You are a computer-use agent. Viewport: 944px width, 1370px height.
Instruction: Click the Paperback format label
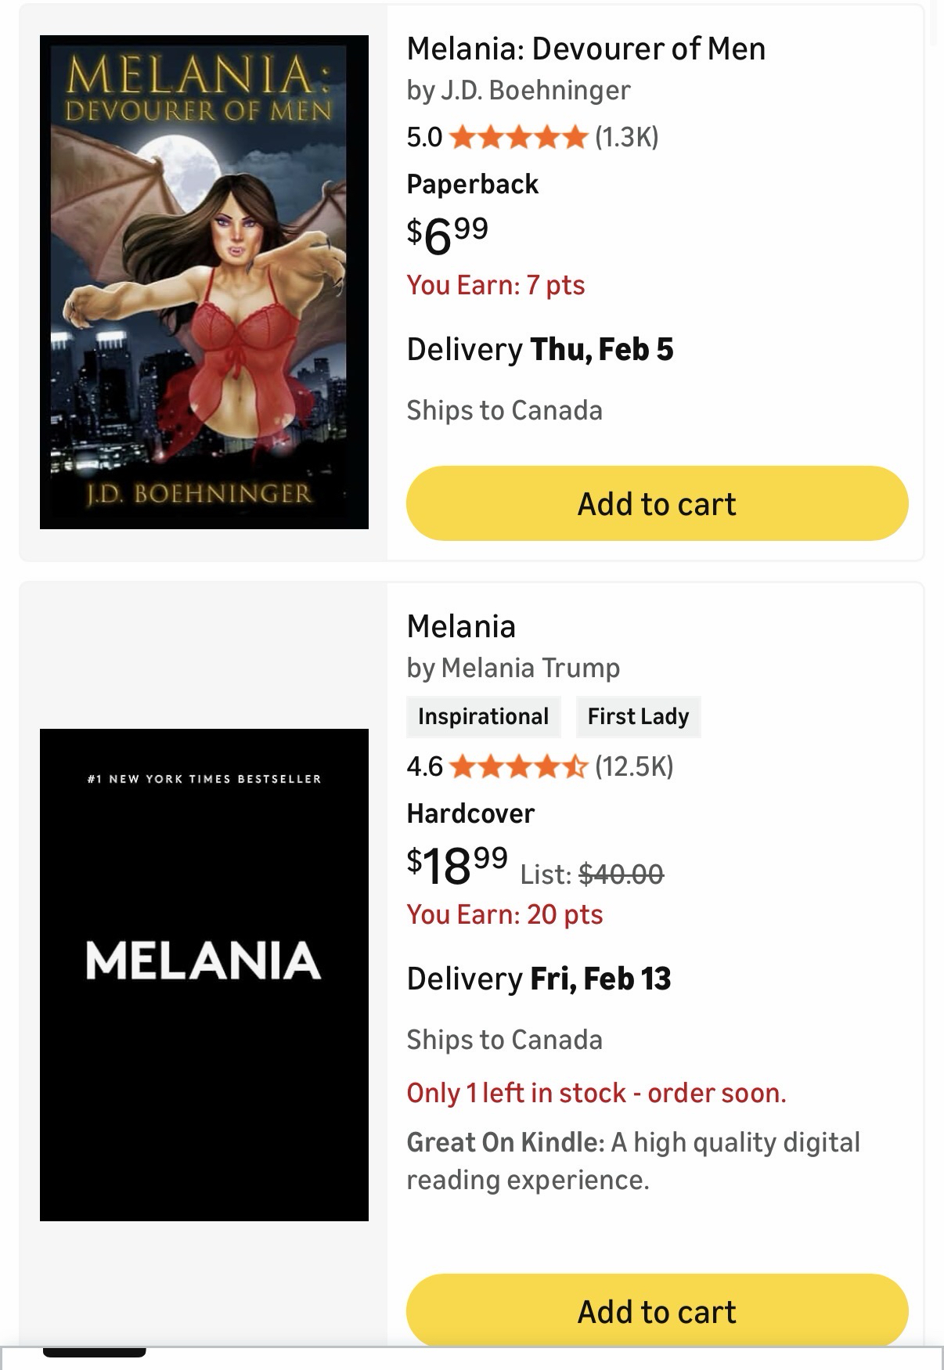point(472,185)
